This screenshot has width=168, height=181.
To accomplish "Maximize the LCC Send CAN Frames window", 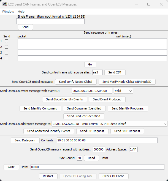I will [149, 4].
